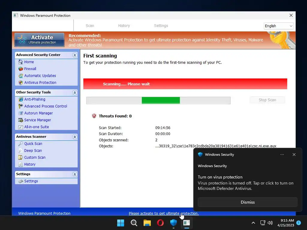The width and height of the screenshot is (307, 230).
Task: Open Advanced Process Control link
Action: coord(46,106)
